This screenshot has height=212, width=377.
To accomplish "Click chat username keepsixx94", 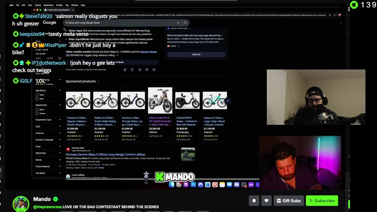I will pos(32,34).
